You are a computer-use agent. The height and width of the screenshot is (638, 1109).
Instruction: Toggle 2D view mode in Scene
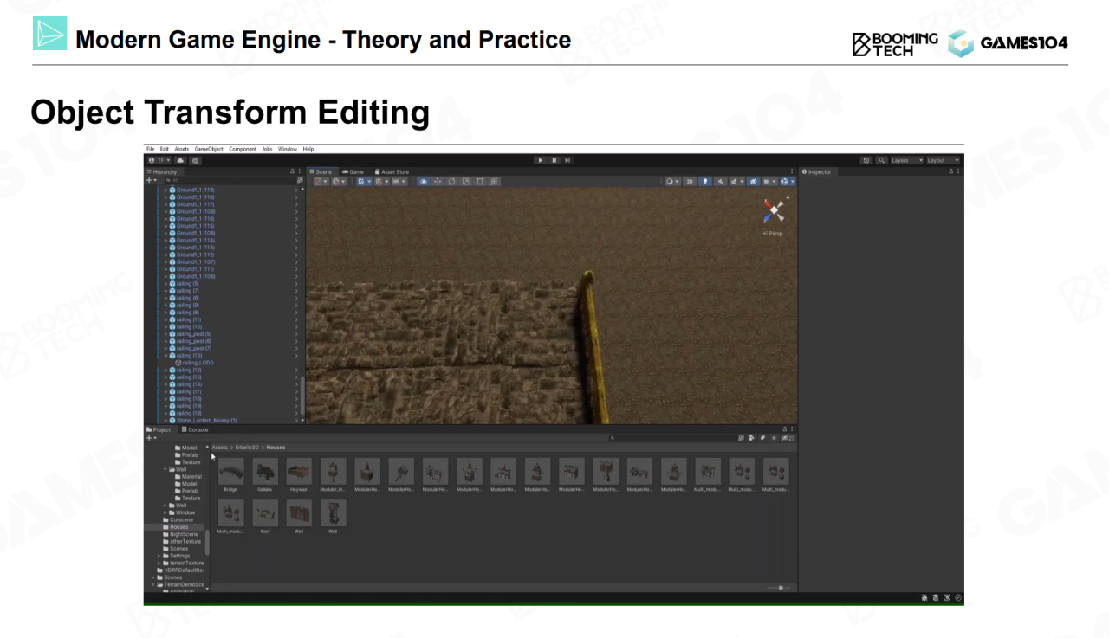(x=690, y=182)
